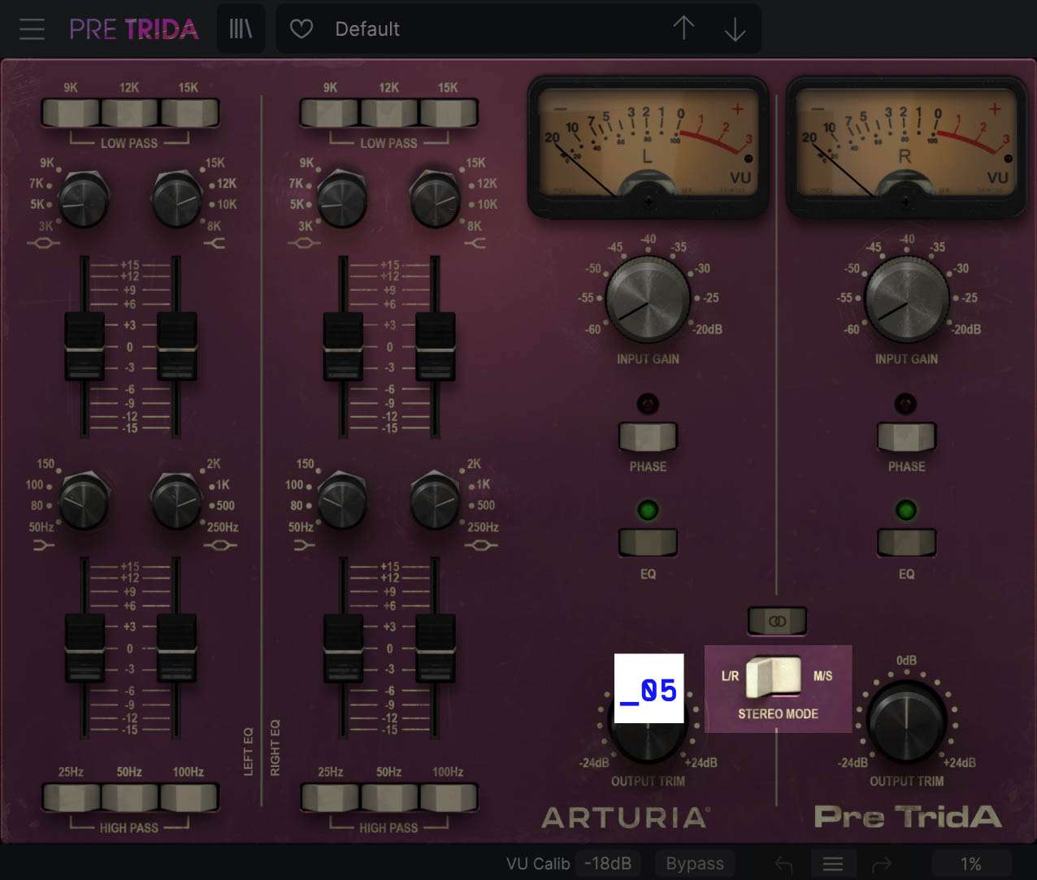Like the Default preset via heart icon
This screenshot has height=880, width=1037.
point(301,28)
